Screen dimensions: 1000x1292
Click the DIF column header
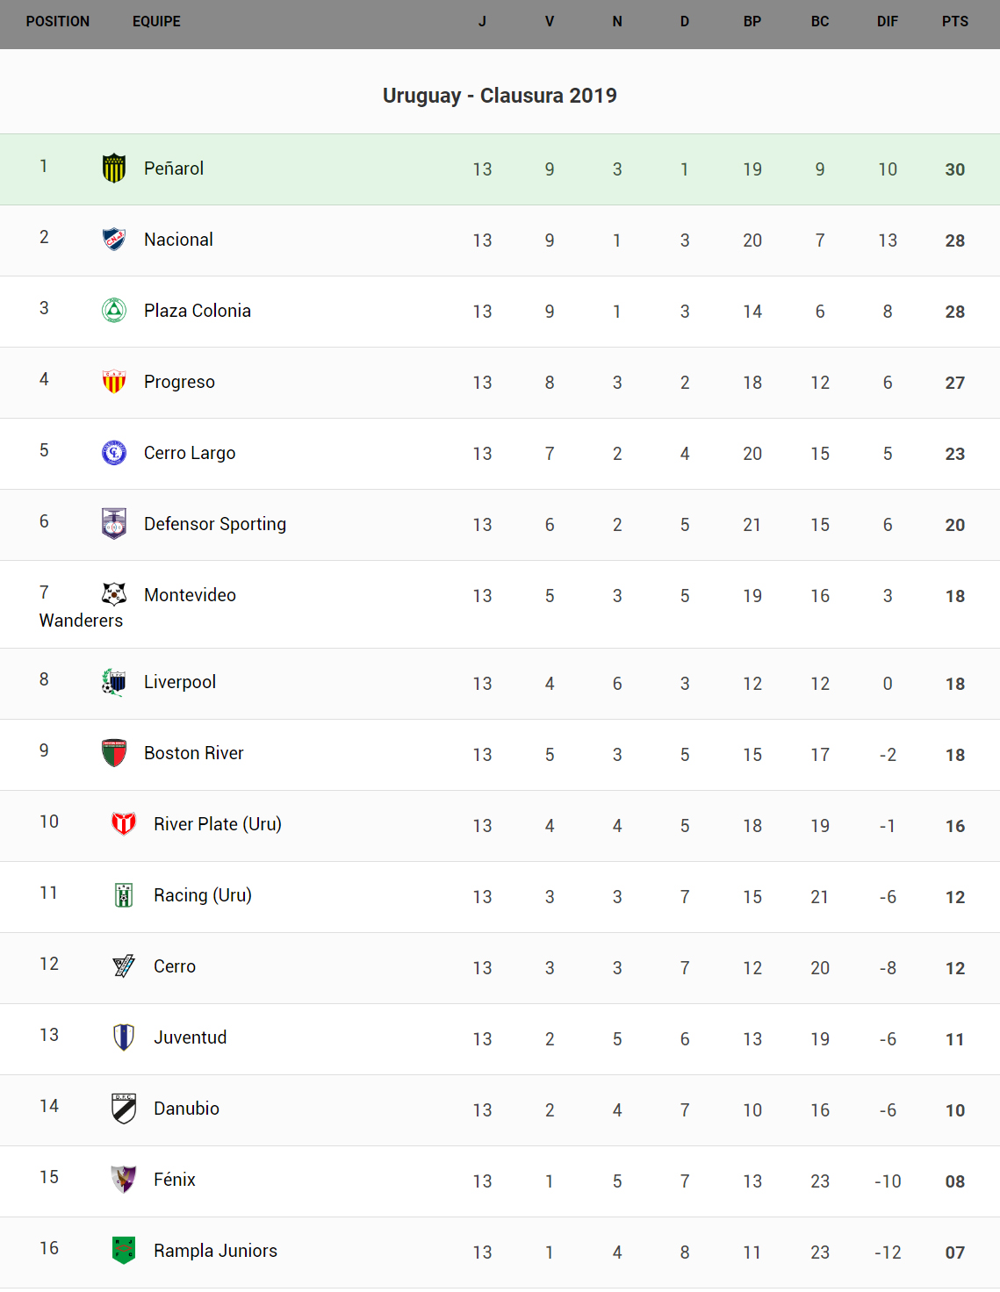(887, 21)
